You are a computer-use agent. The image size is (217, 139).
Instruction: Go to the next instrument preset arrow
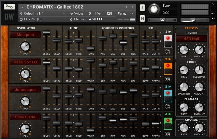[x=132, y=7]
